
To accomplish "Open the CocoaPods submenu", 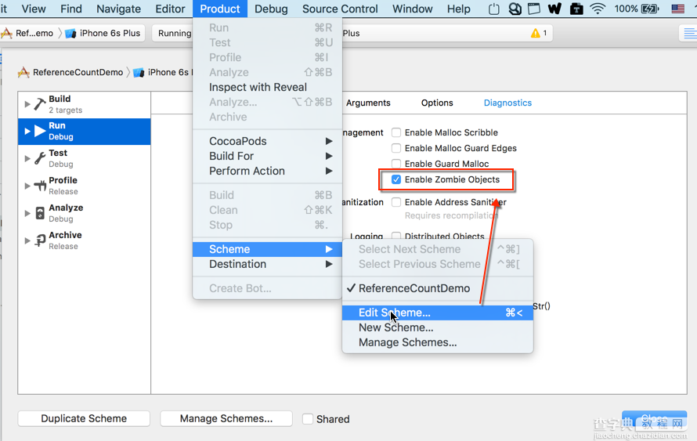I will (267, 141).
